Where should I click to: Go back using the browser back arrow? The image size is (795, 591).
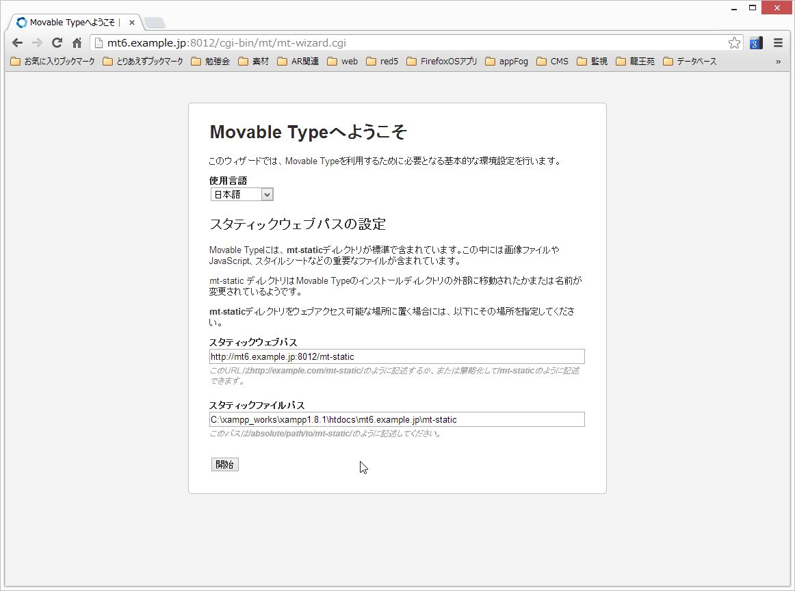tap(17, 43)
